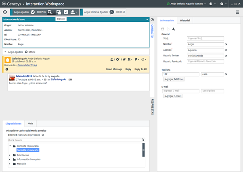Click the Agregar Teléfono button
This screenshot has width=243, height=172.
[x=174, y=79]
